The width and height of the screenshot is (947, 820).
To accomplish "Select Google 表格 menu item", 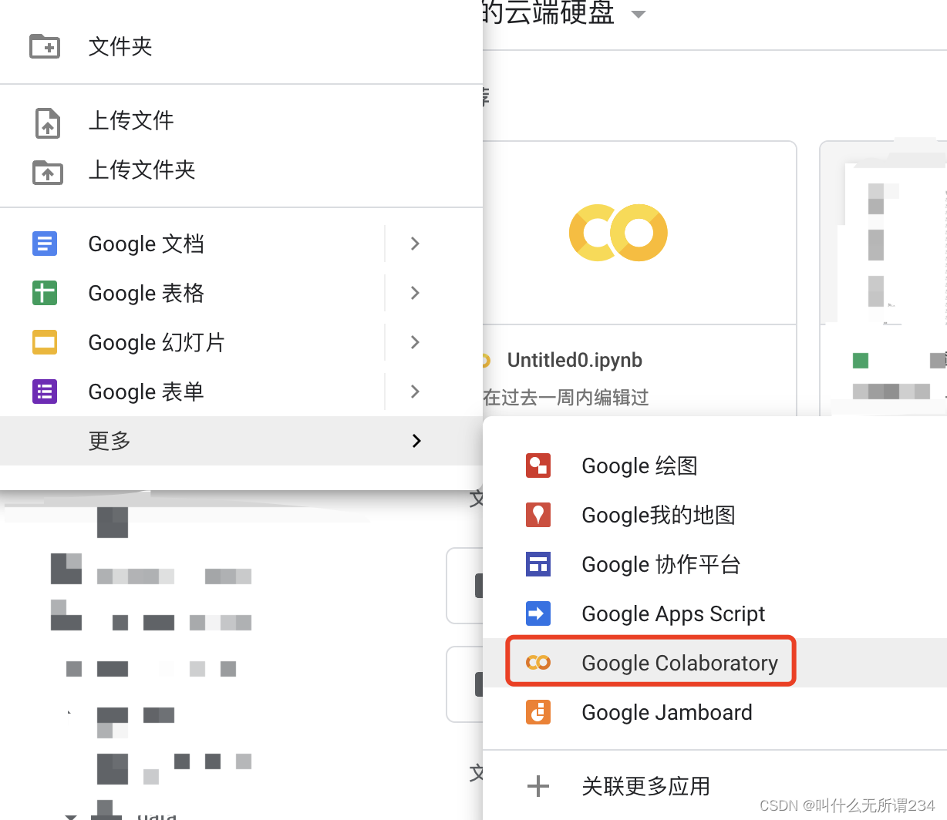I will click(241, 293).
